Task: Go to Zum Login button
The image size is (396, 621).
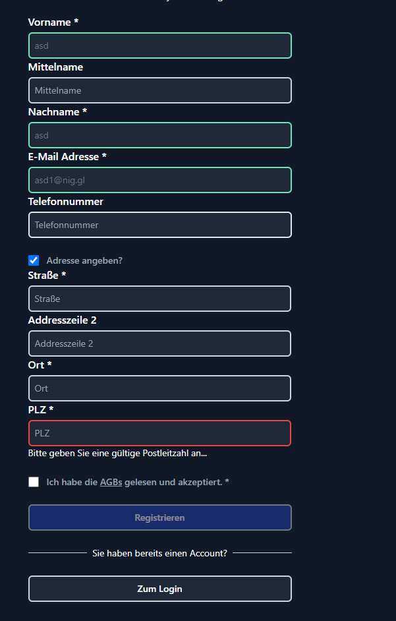Action: 159,589
